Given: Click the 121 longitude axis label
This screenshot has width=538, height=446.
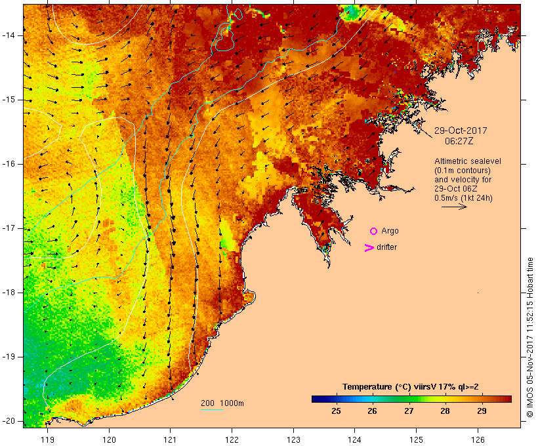Looking at the screenshot, I should [x=170, y=440].
